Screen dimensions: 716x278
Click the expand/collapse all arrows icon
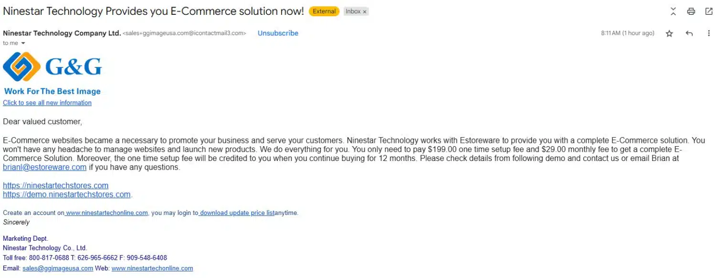[673, 11]
